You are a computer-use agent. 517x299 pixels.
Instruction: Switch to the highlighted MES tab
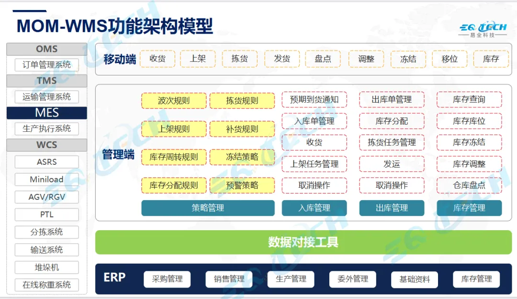pos(46,113)
